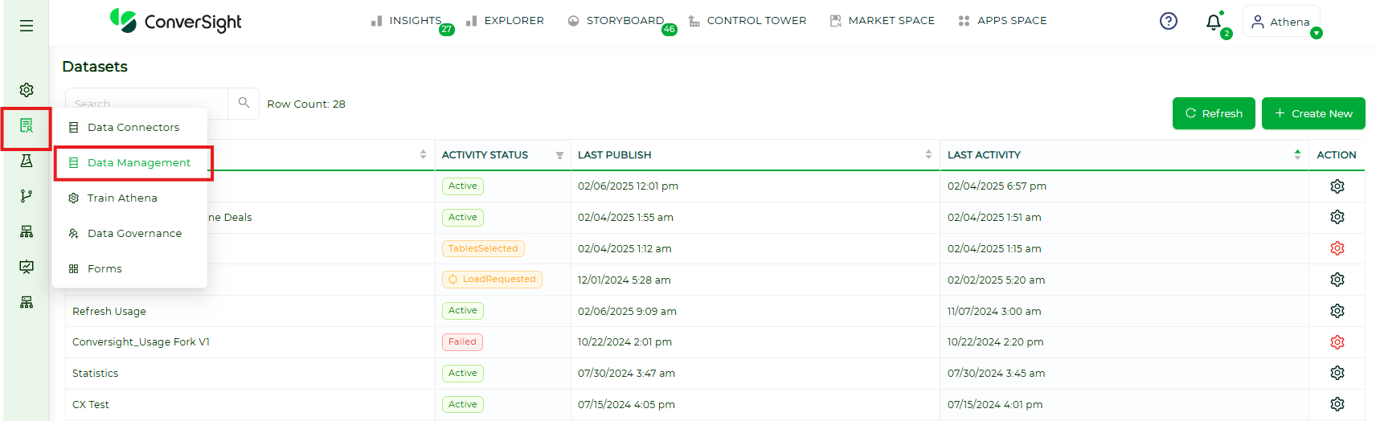Viewport: 1376px width, 421px height.
Task: Sort by the Last Activity column
Action: (1297, 154)
